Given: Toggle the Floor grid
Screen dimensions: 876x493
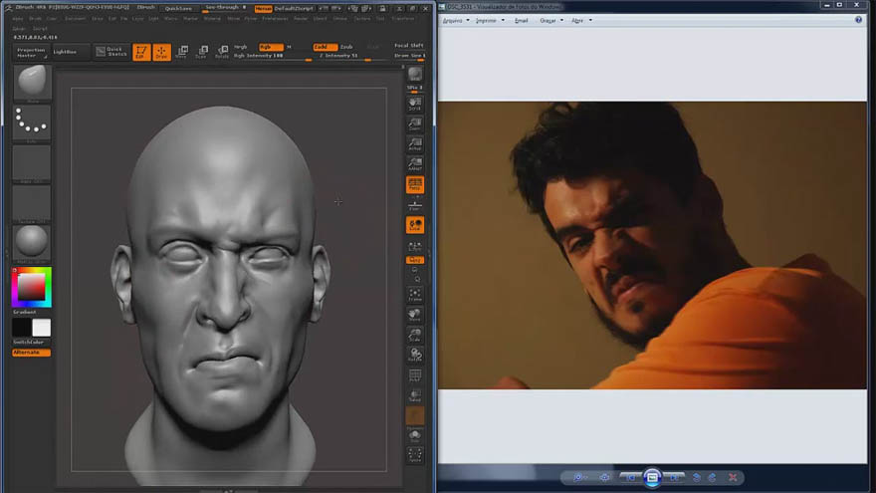Looking at the screenshot, I should pos(414,205).
